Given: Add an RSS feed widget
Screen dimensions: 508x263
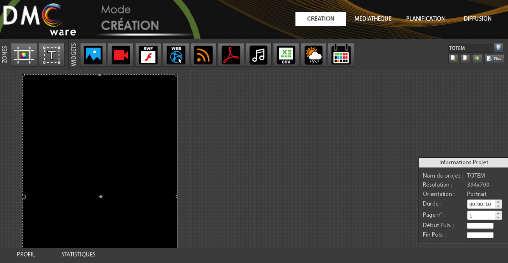Looking at the screenshot, I should pyautogui.click(x=203, y=55).
